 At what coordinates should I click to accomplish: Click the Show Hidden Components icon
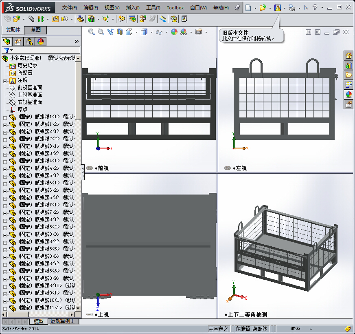(x=80, y=19)
